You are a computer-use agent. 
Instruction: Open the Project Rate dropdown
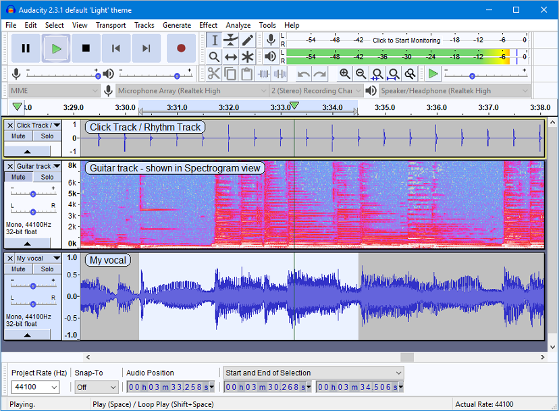[34, 387]
